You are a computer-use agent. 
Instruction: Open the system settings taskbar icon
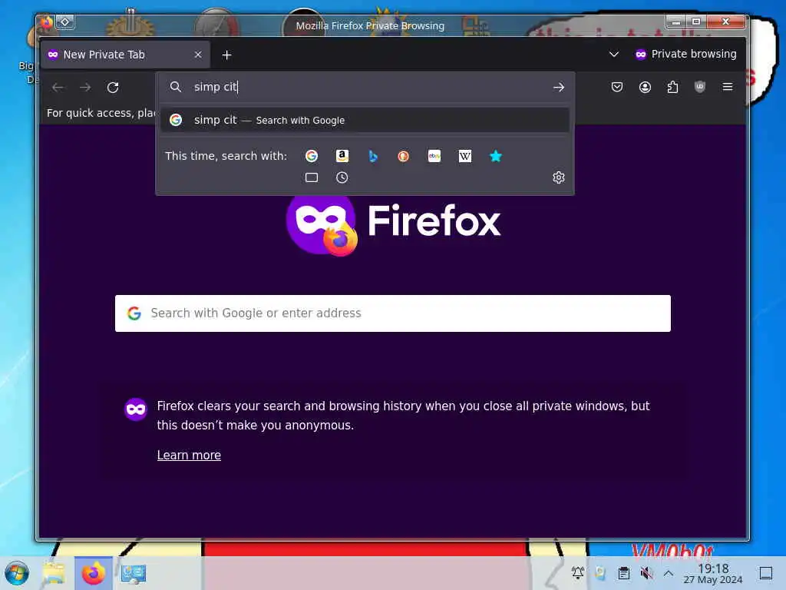(134, 573)
